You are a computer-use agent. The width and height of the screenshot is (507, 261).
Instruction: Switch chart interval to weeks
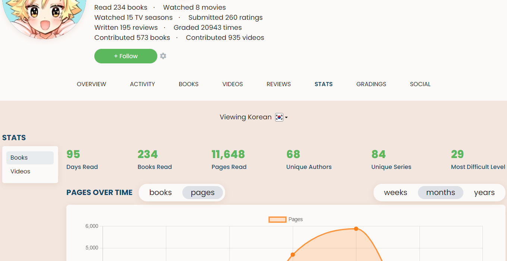(x=396, y=193)
